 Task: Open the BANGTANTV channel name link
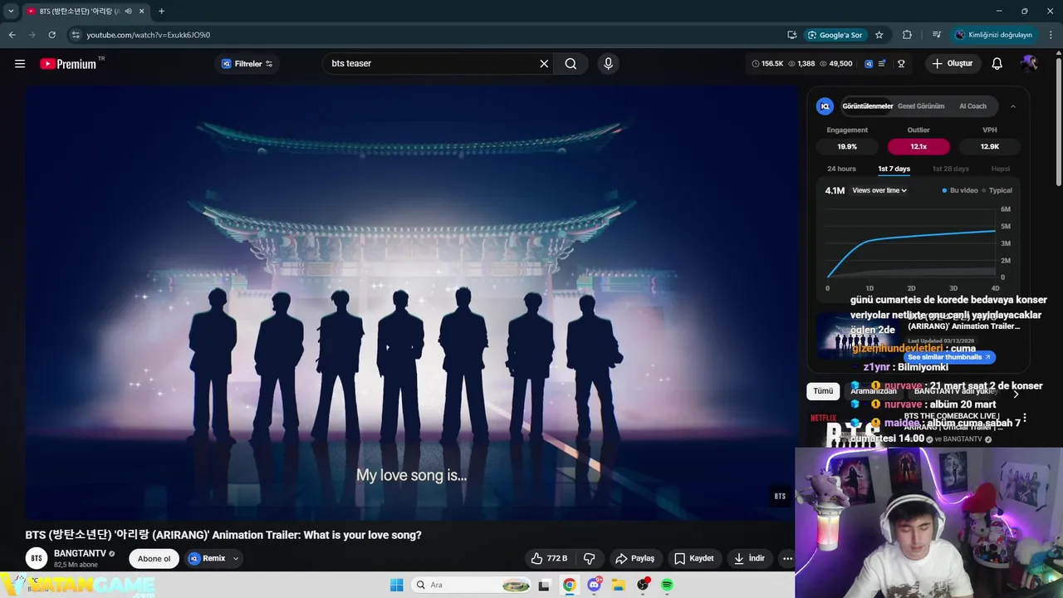[80, 553]
